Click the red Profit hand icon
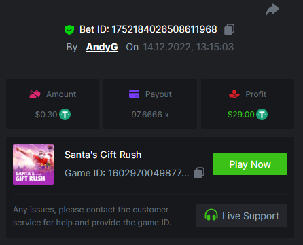303x245 pixels. [234, 94]
